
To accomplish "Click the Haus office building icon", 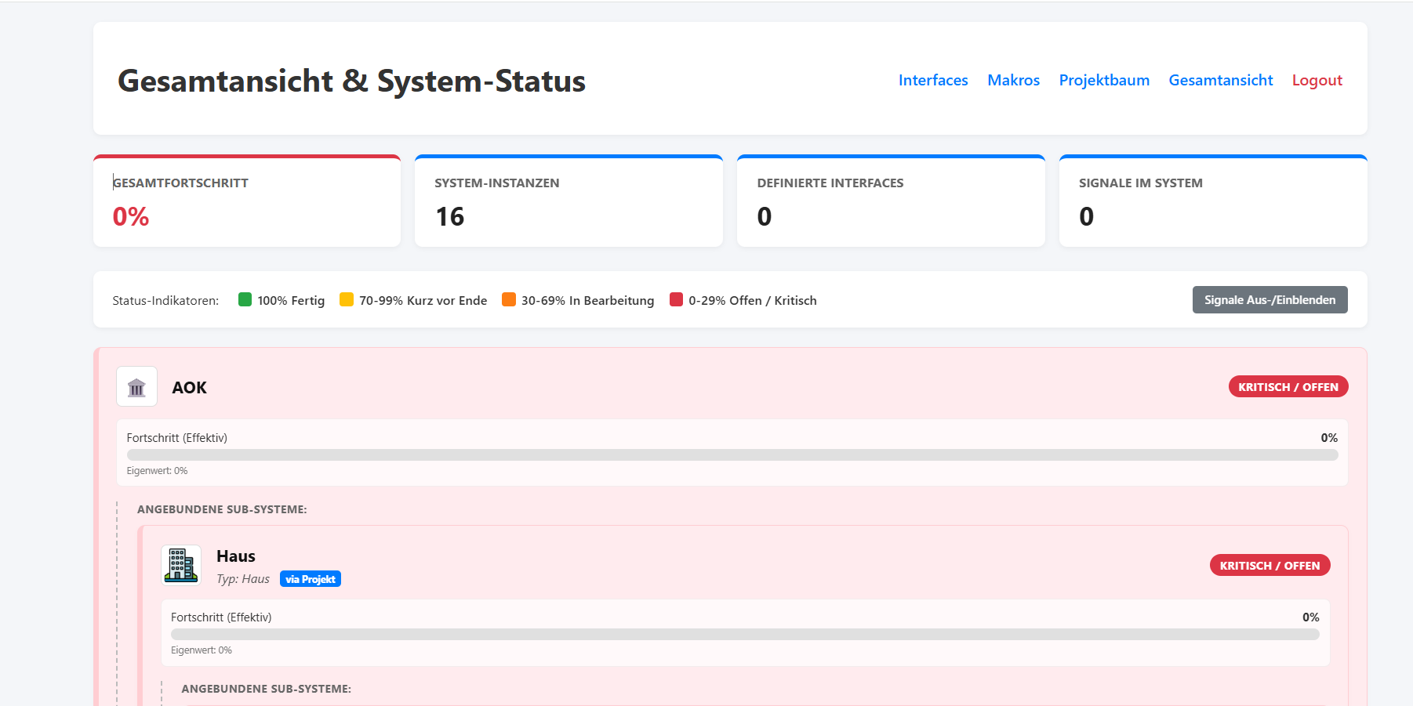I will [x=181, y=565].
